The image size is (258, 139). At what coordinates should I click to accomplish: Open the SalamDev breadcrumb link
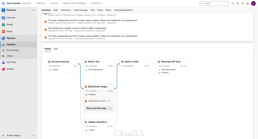pyautogui.click(x=27, y=3)
